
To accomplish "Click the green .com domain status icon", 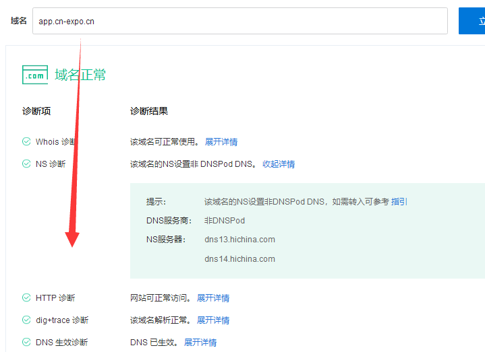I will (x=35, y=75).
